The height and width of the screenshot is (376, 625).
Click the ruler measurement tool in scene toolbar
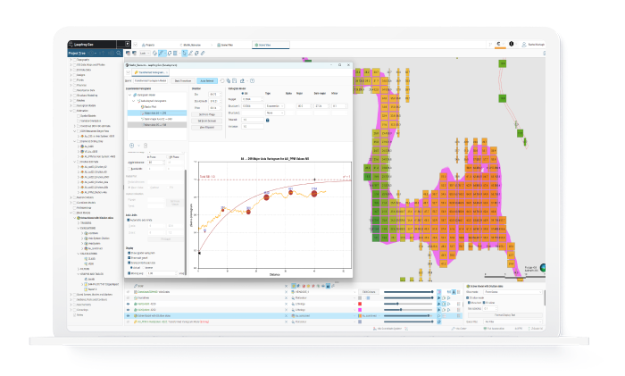(x=203, y=54)
